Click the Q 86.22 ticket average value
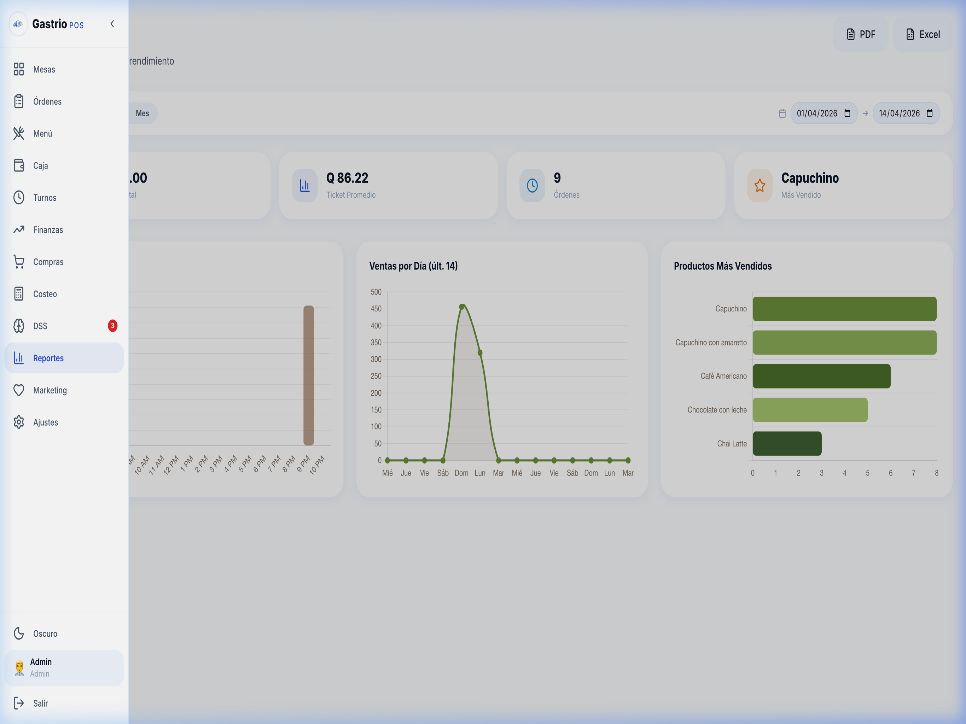The image size is (966, 724). [347, 178]
